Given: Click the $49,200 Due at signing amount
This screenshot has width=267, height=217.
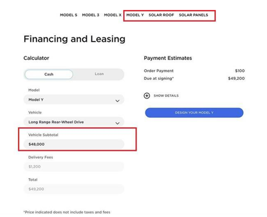Looking at the screenshot, I should tap(236, 78).
